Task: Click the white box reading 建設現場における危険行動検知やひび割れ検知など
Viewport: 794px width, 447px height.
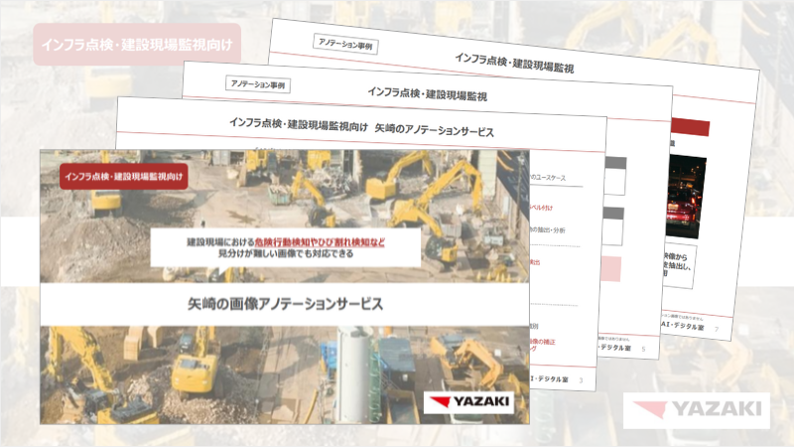Action: [x=286, y=247]
